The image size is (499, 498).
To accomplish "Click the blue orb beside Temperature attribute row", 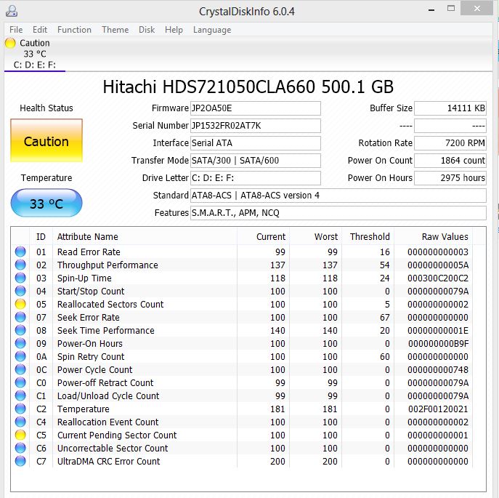I will point(20,409).
